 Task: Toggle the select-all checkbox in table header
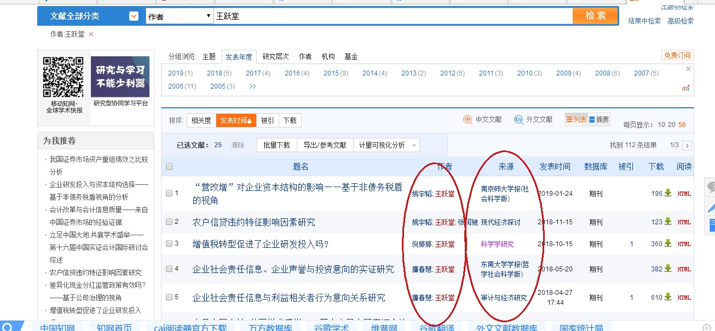169,167
